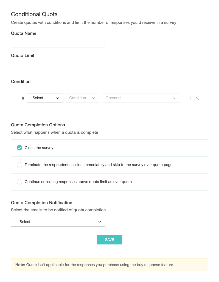Image resolution: width=219 pixels, height=282 pixels.
Task: Open the '- Select -' dropdown after If
Action: [x=45, y=98]
